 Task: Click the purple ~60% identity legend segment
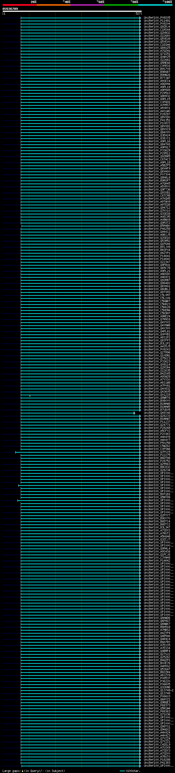point(88,5)
